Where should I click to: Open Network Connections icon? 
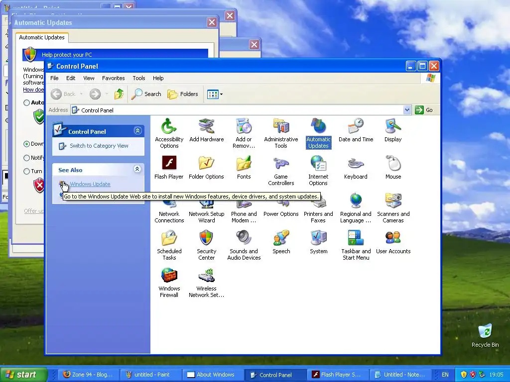coord(169,204)
